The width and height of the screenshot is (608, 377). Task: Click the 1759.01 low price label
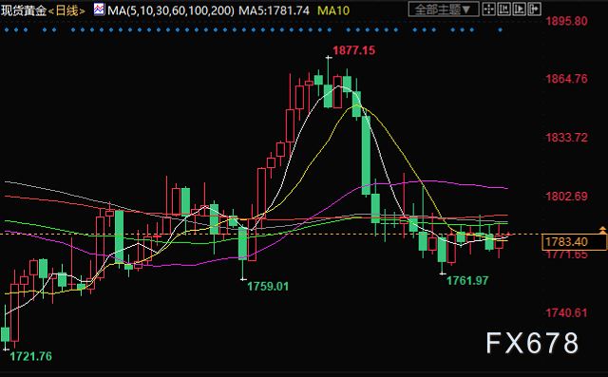[x=268, y=287]
